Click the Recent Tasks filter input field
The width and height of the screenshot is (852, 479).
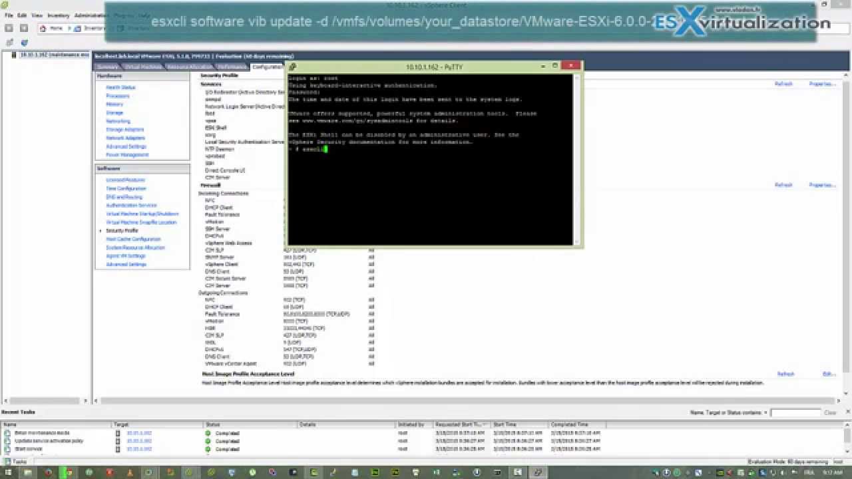point(795,412)
